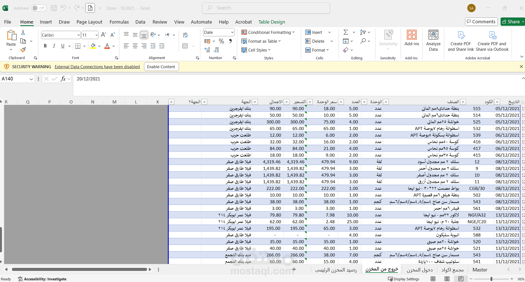Apply red font color swatch
525x282 pixels.
pyautogui.click(x=107, y=46)
